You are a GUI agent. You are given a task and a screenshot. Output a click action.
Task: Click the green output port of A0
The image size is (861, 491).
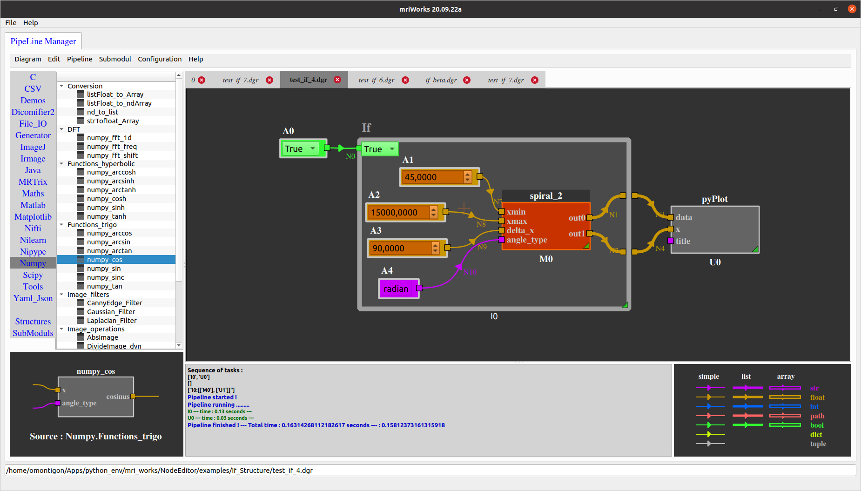tap(327, 148)
